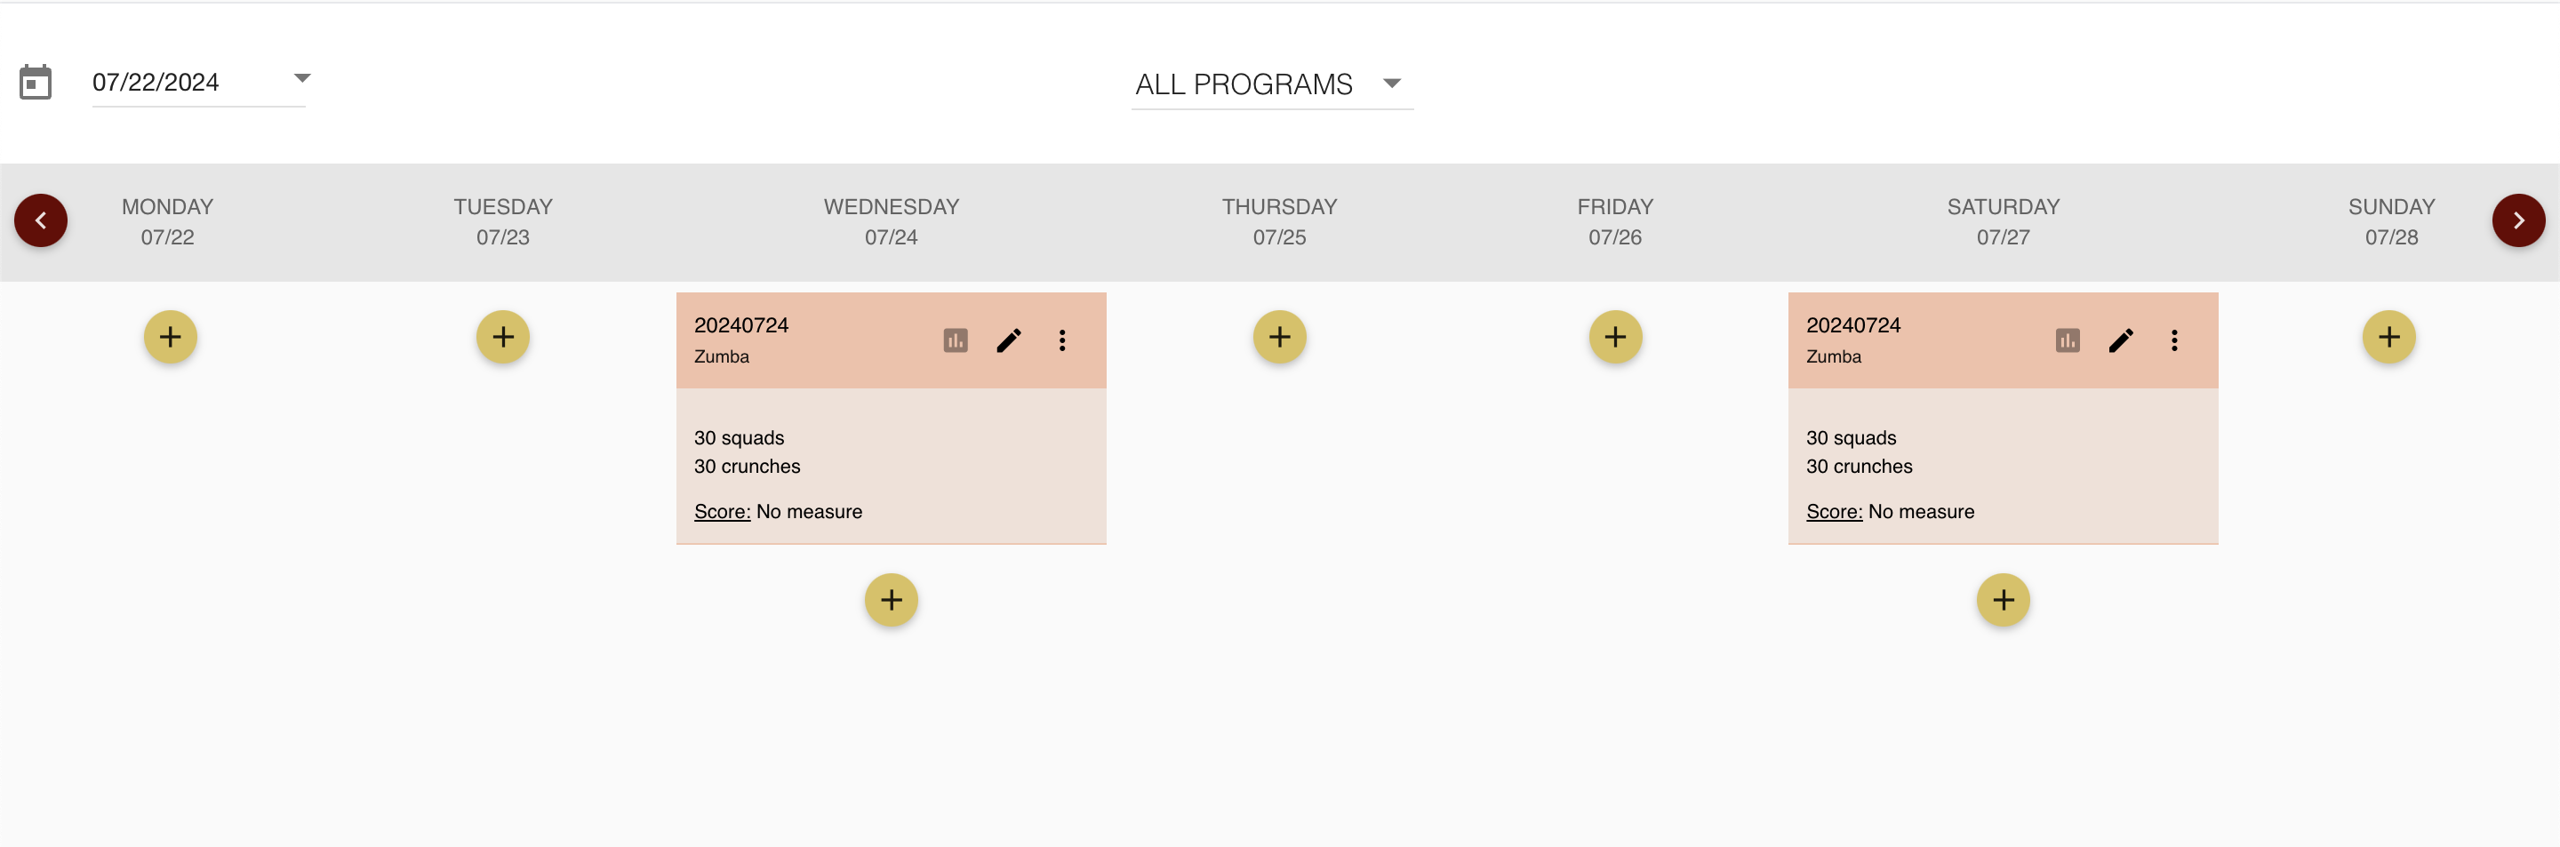Add a workout on Thursday 07/25
The image size is (2560, 847).
point(1279,337)
